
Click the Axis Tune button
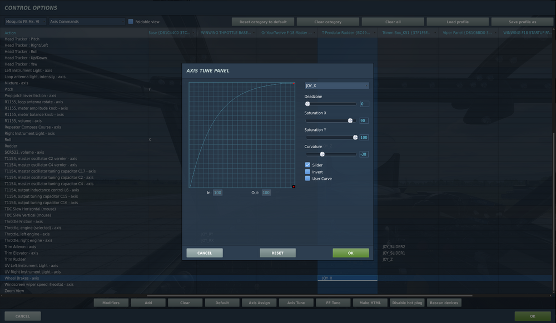296,303
